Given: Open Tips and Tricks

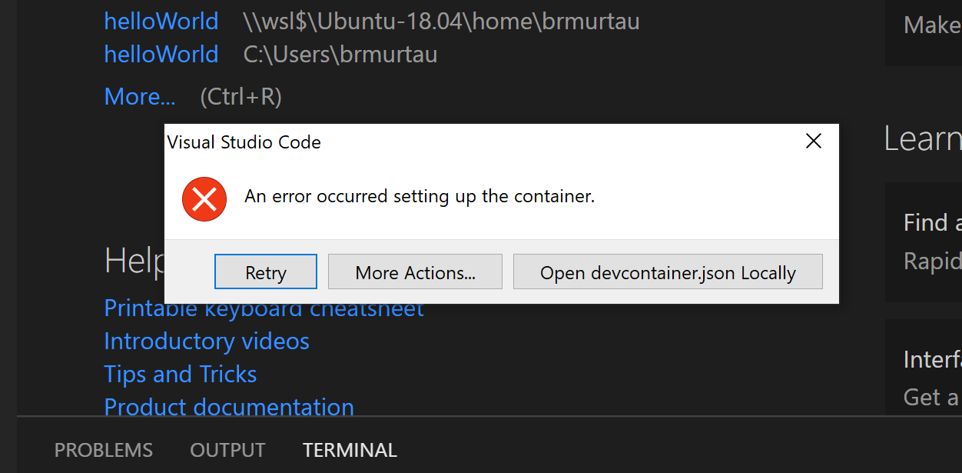Looking at the screenshot, I should click(x=180, y=374).
